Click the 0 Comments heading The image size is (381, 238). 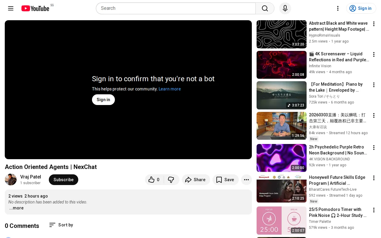[x=22, y=226]
